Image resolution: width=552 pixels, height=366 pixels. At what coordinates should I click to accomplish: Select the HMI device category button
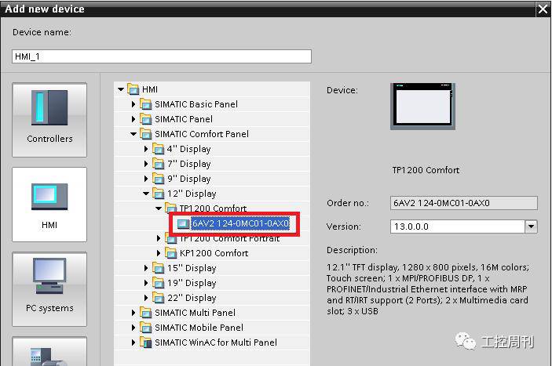(x=49, y=202)
